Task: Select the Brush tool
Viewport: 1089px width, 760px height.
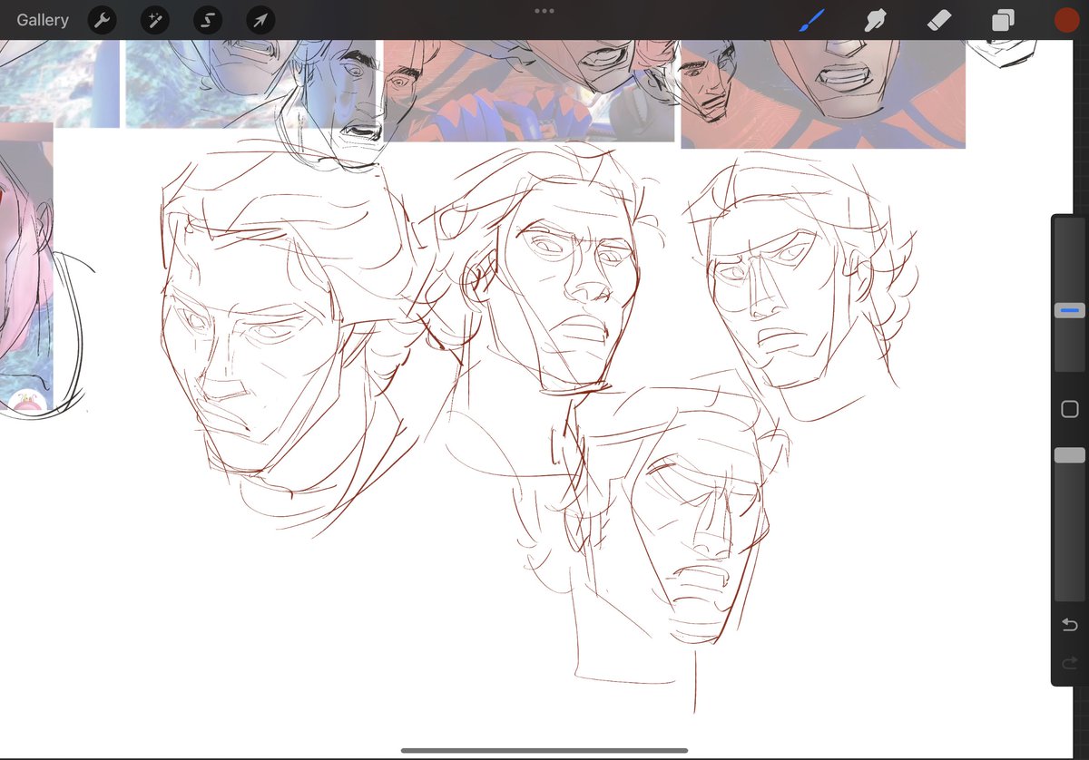Action: tap(811, 20)
